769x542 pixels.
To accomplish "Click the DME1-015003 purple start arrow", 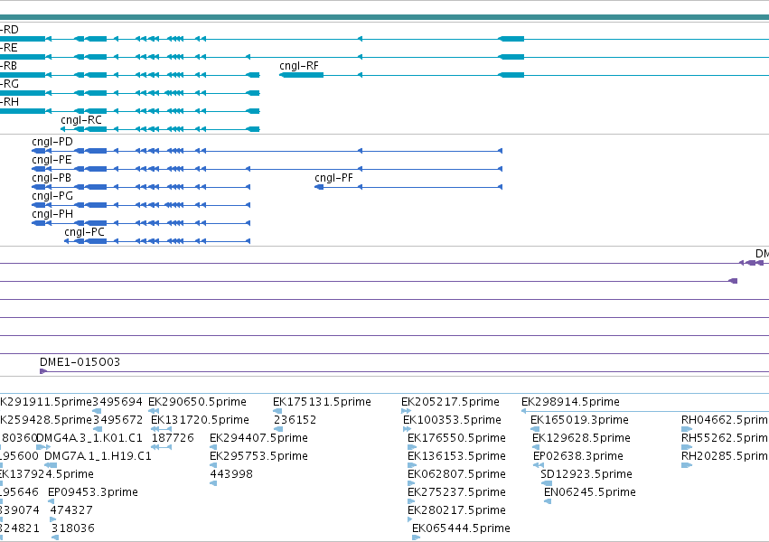I will tap(43, 371).
